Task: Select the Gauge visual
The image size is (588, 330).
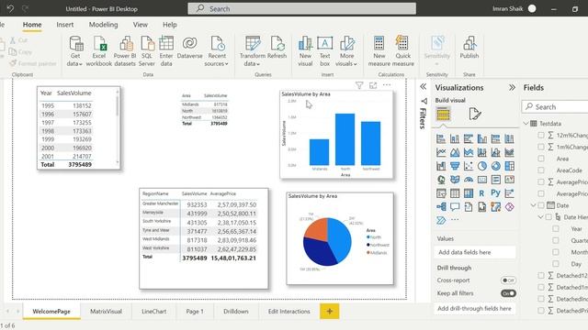Action: coord(469,180)
